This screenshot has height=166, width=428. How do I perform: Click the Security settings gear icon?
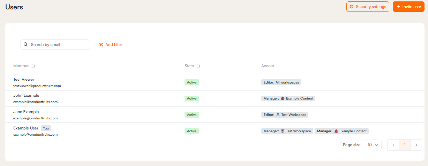[x=352, y=7]
